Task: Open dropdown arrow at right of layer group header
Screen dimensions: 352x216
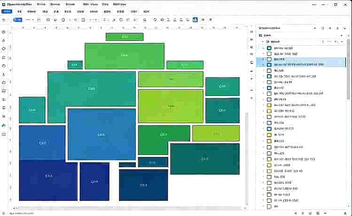Action: coord(342,42)
